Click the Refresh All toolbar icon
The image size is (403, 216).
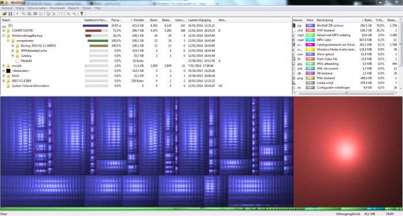coord(10,14)
